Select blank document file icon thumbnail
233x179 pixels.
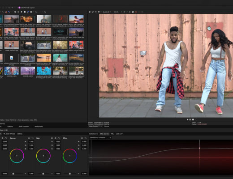point(12,58)
